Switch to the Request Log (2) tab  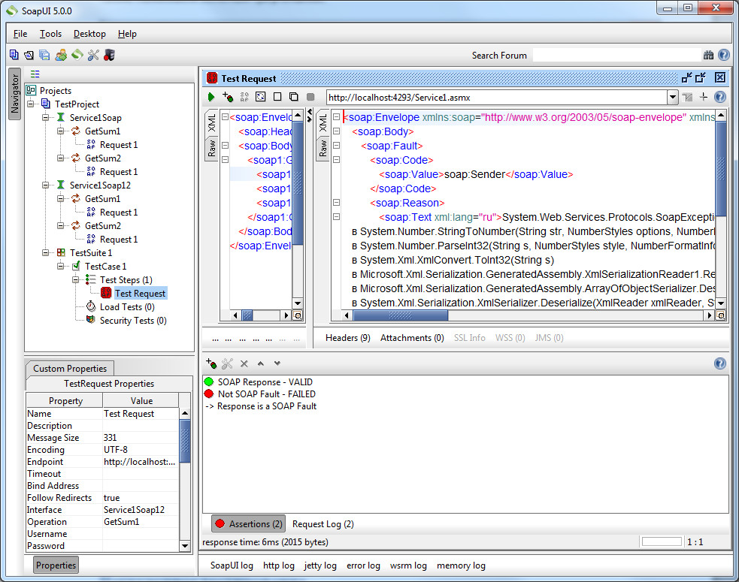[323, 524]
